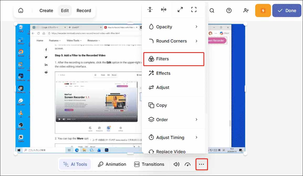Open the Animation option
This screenshot has width=303, height=176.
112,164
